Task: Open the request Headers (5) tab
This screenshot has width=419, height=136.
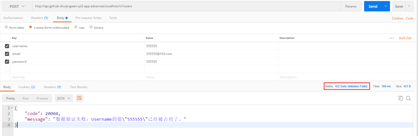Action: coord(39,18)
